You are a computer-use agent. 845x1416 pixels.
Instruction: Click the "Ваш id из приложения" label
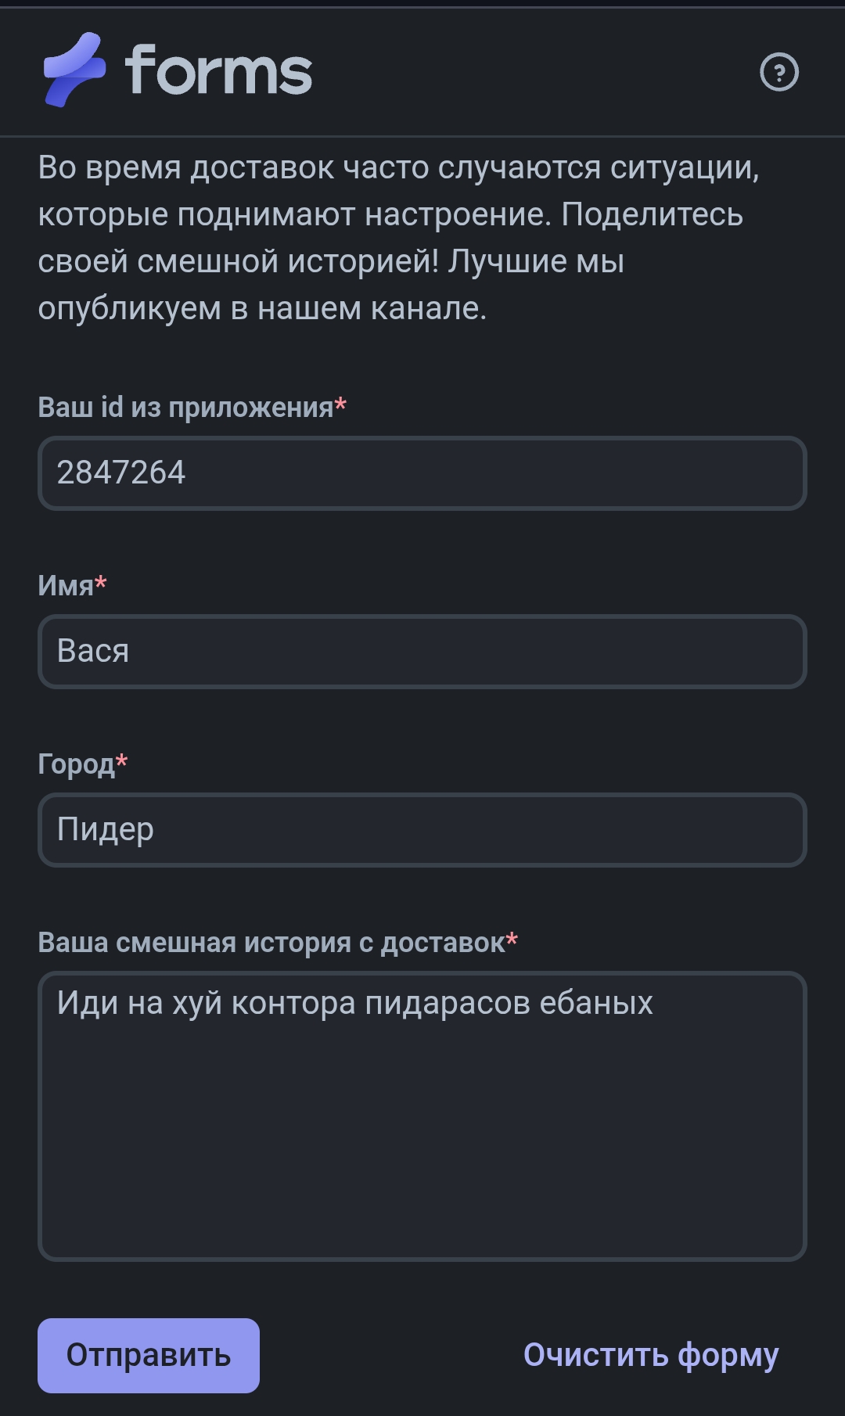coord(185,408)
